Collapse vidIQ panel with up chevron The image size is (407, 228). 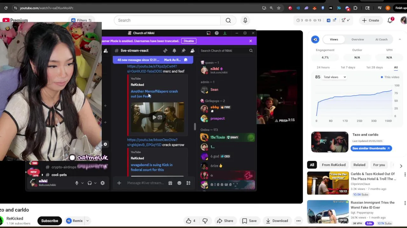click(400, 39)
